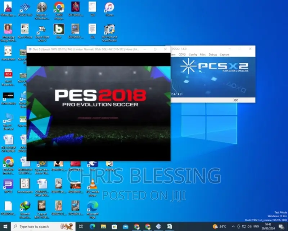The height and width of the screenshot is (231, 288).
Task: Select the STEPHEN Chrome profile shortcut
Action: (8, 165)
